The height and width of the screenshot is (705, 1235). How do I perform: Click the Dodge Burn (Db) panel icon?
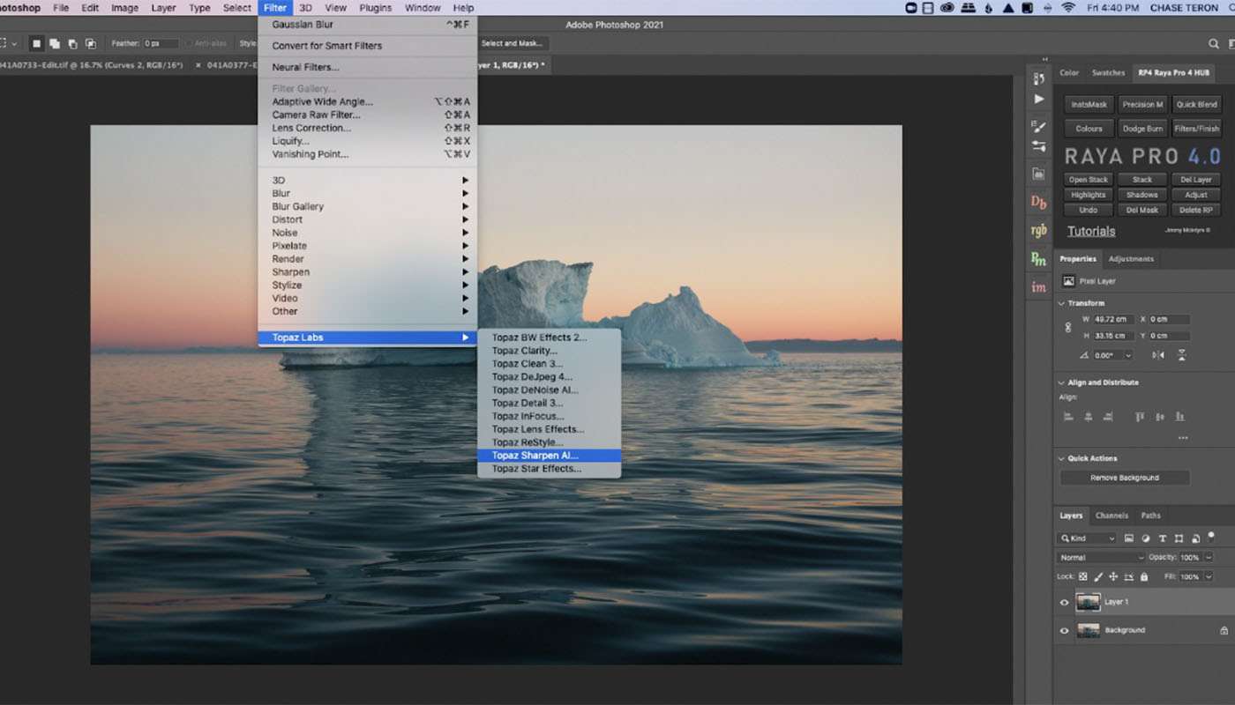pos(1038,202)
